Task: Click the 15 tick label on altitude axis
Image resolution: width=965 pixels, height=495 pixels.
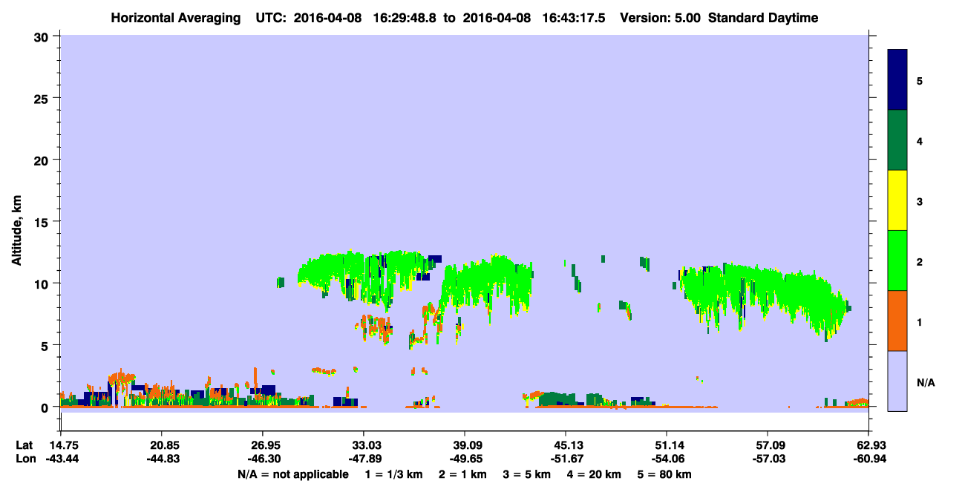Action: coord(43,222)
